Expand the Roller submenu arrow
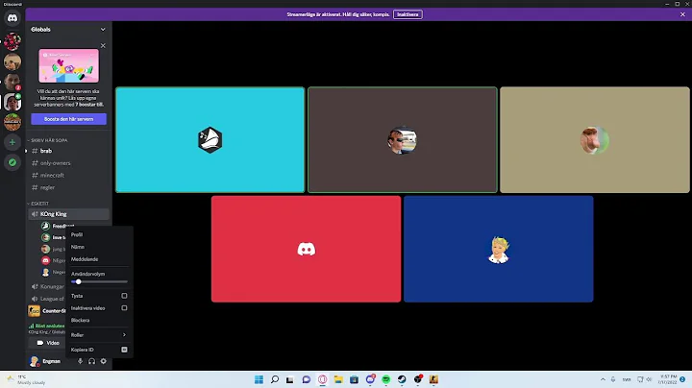The width and height of the screenshot is (692, 388). coord(124,334)
